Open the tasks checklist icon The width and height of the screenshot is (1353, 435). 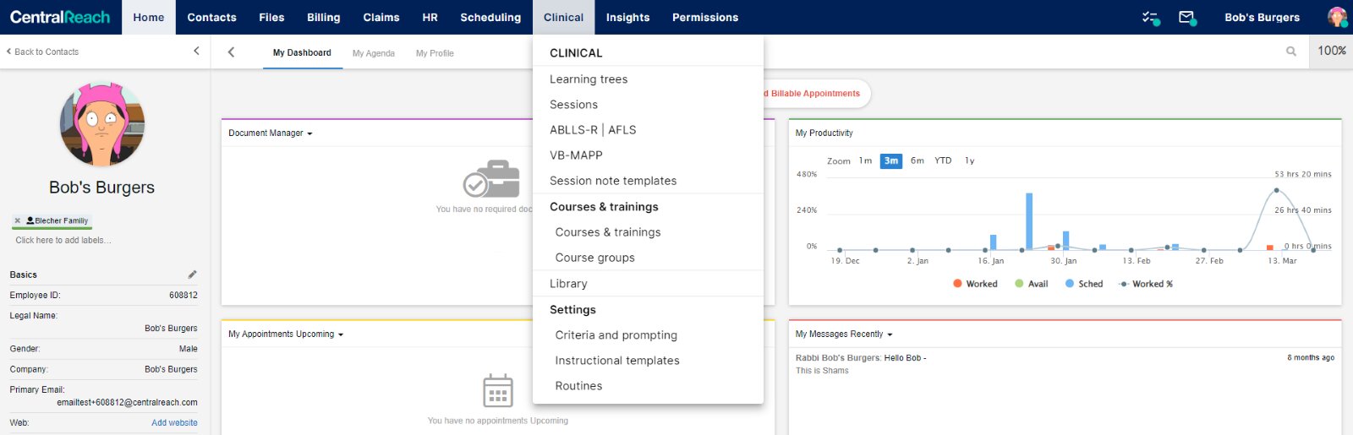click(1149, 17)
